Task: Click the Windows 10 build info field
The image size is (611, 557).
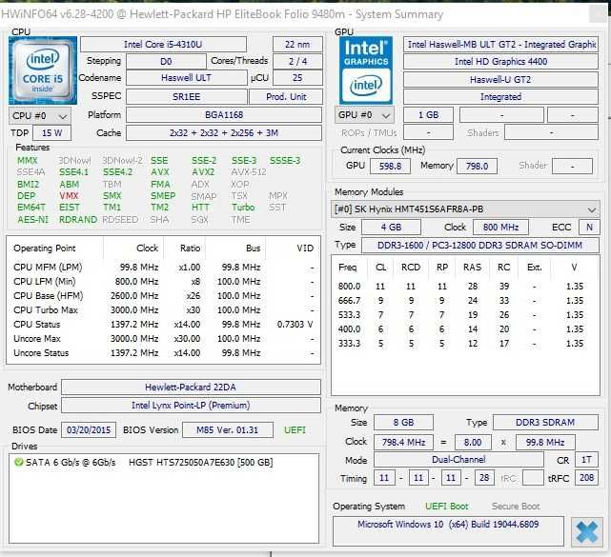Action: (x=448, y=531)
